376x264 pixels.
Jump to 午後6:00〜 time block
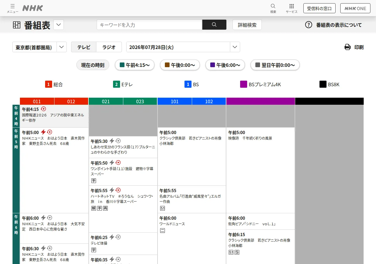225,65
